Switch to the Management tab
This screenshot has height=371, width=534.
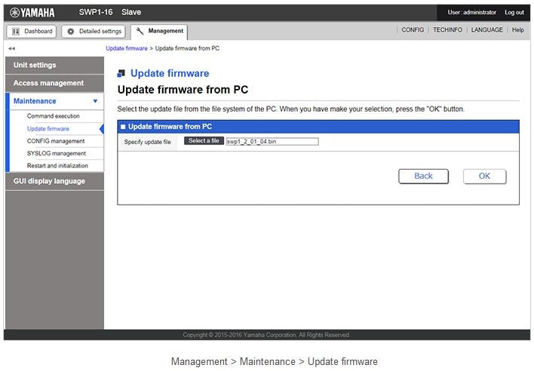pyautogui.click(x=159, y=31)
